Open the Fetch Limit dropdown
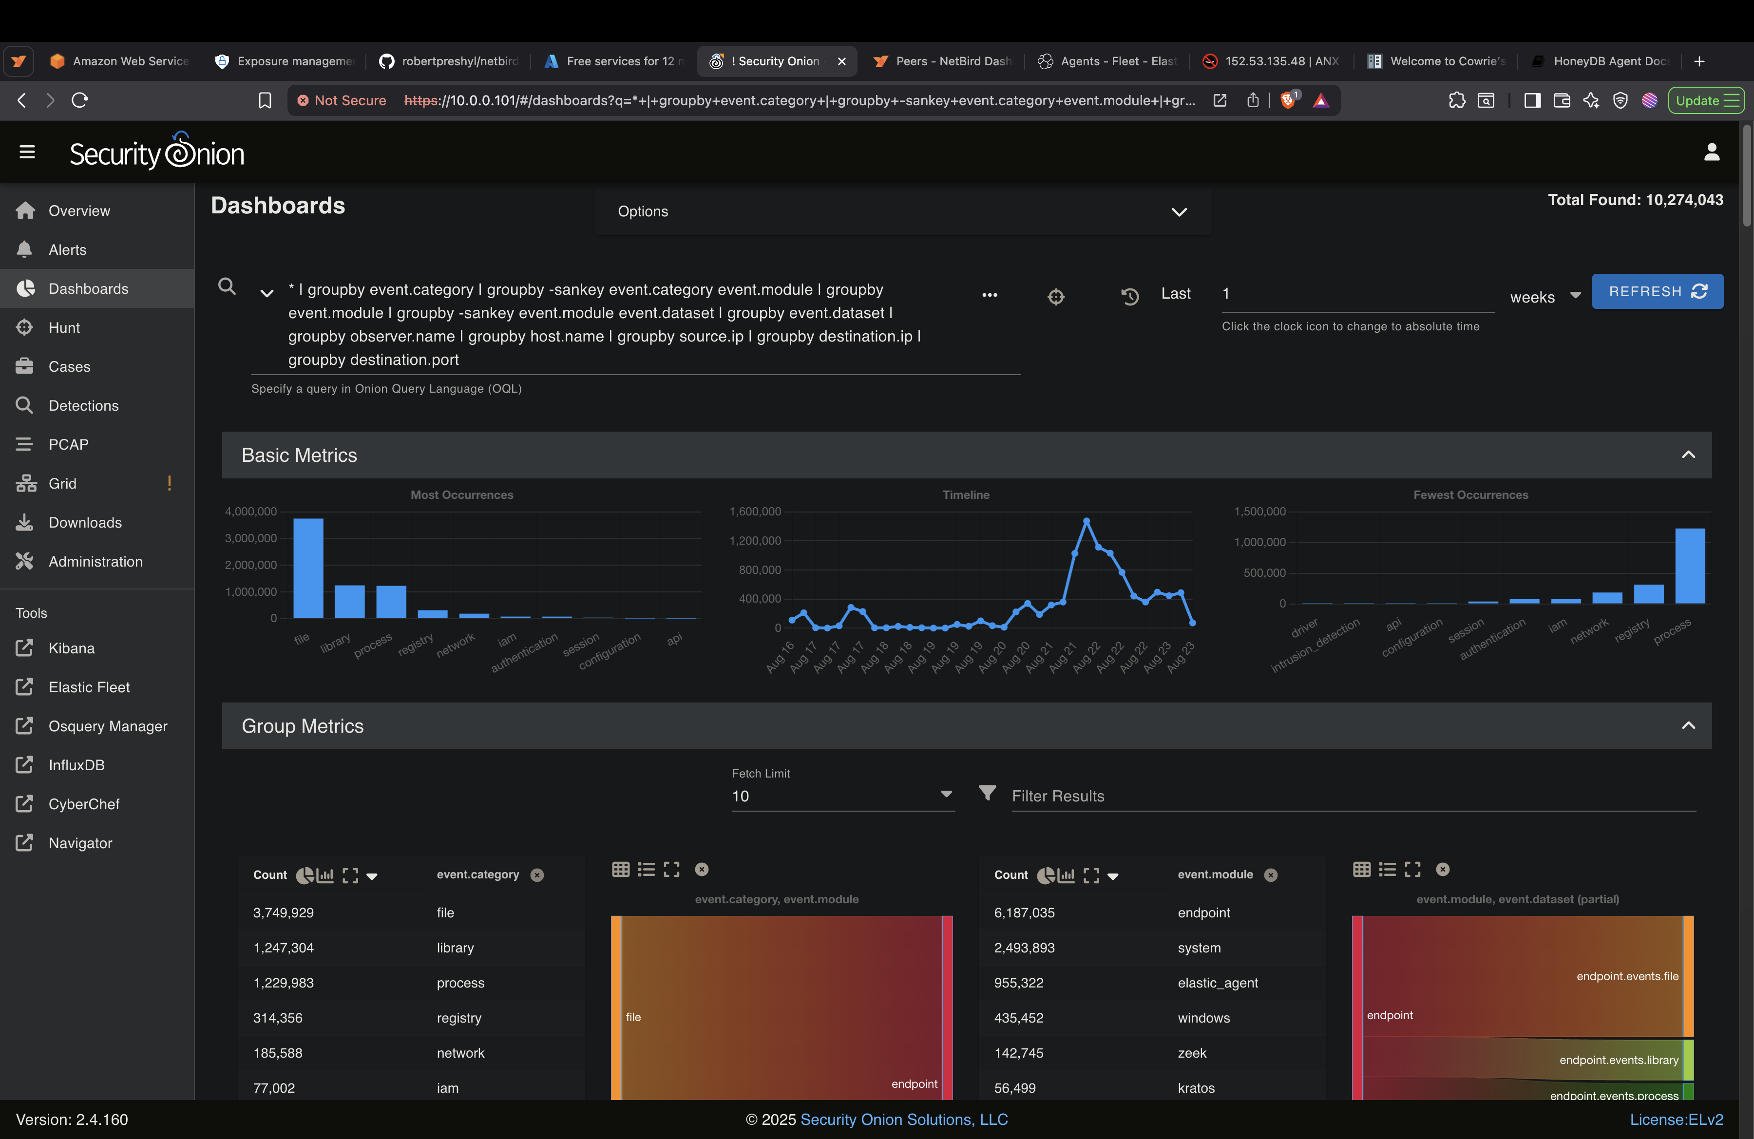This screenshot has width=1754, height=1139. (x=946, y=795)
